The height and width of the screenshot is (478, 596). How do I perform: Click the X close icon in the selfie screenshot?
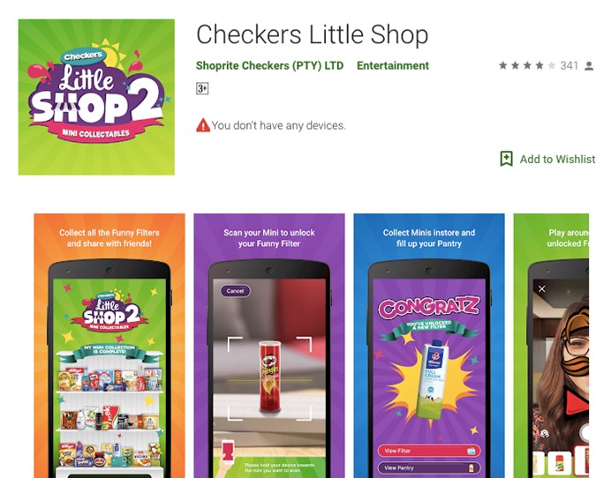coord(542,289)
